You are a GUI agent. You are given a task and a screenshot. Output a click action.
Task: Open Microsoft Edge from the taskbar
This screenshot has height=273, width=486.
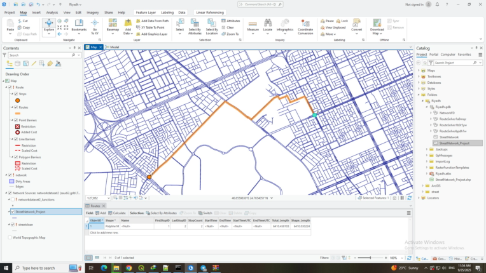(104, 268)
